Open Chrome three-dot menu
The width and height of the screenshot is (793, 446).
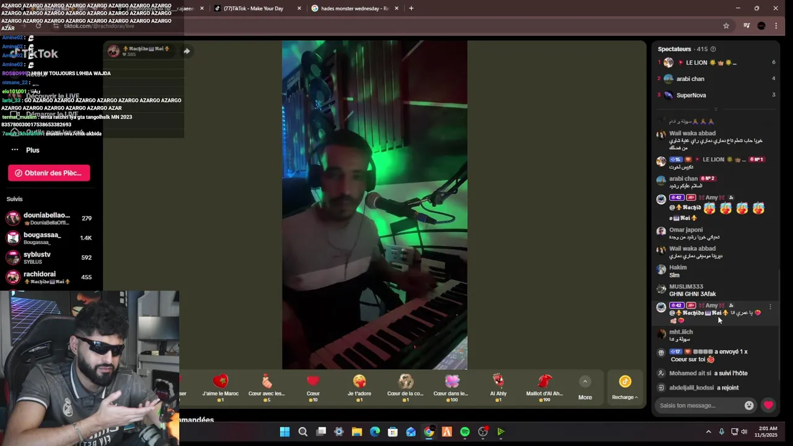[x=776, y=25]
